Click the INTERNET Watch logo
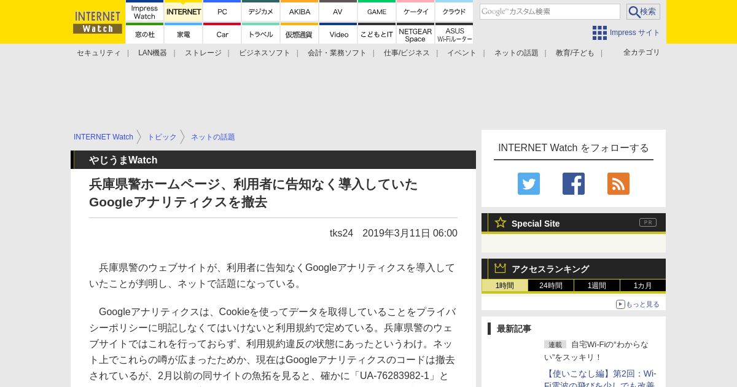The height and width of the screenshot is (387, 737). tap(98, 22)
